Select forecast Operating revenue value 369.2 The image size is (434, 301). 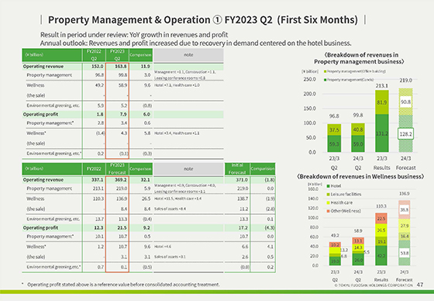click(x=121, y=180)
